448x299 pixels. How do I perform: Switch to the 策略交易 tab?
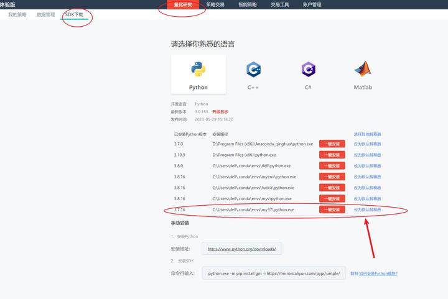pyautogui.click(x=215, y=4)
